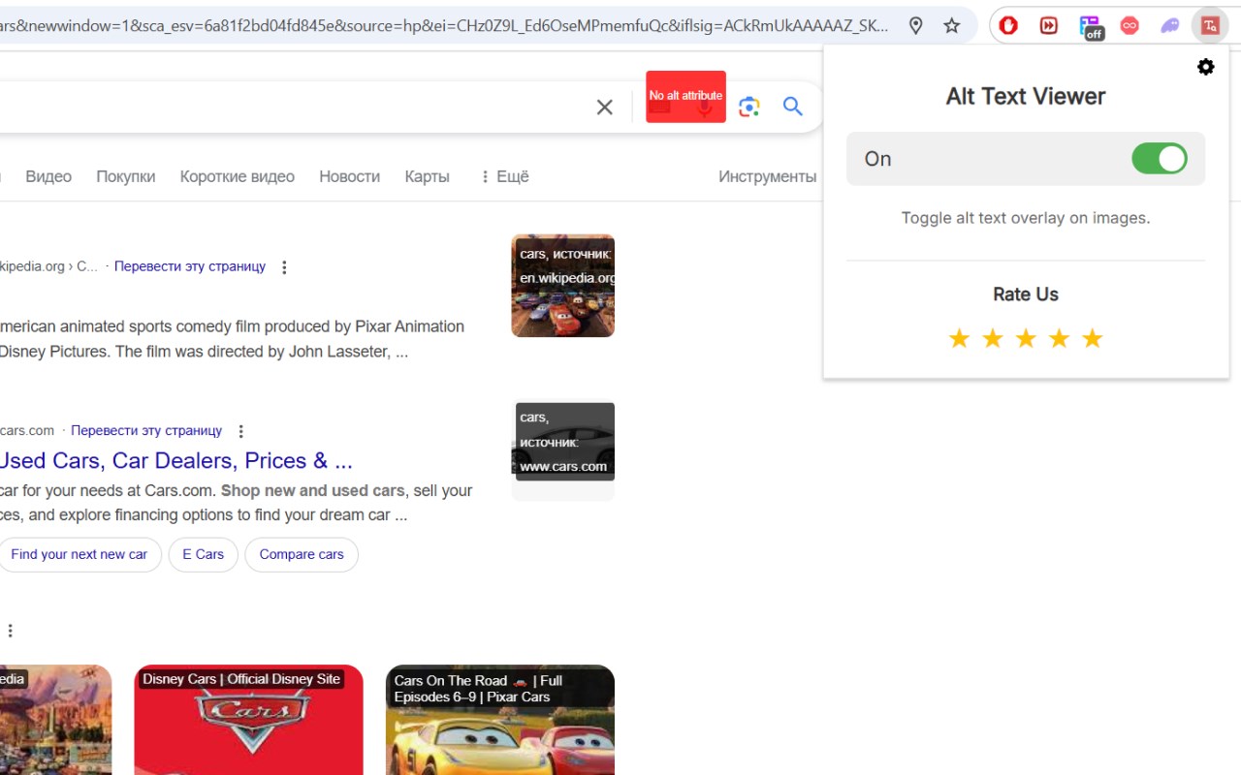Rate the extension two stars
This screenshot has width=1241, height=775.
[x=992, y=338]
